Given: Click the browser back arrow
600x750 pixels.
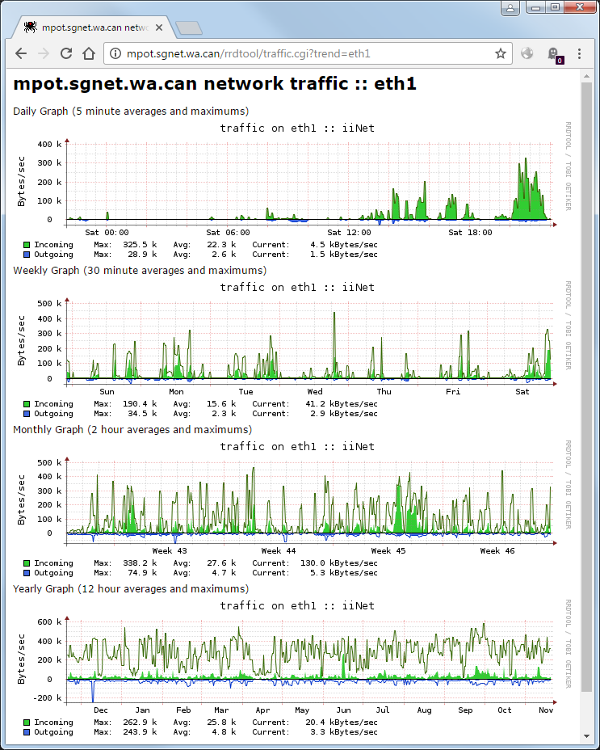Looking at the screenshot, I should point(21,53).
